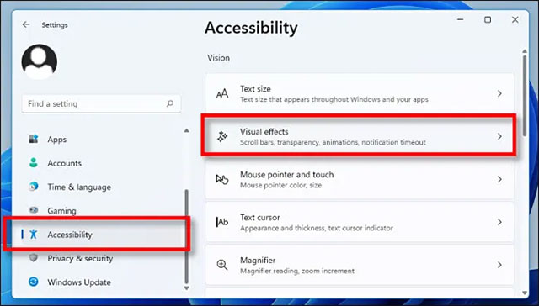Click sidebar scrollbar up arrow
The height and width of the screenshot is (306, 539).
point(186,130)
